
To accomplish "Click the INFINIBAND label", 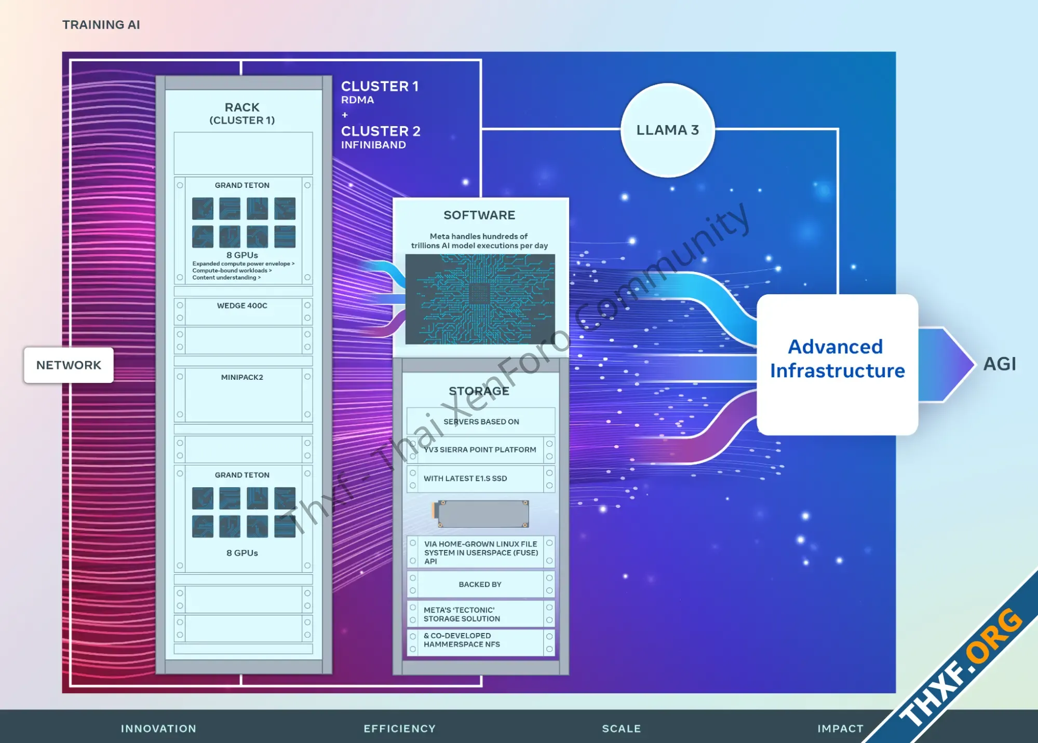I will coord(373,145).
